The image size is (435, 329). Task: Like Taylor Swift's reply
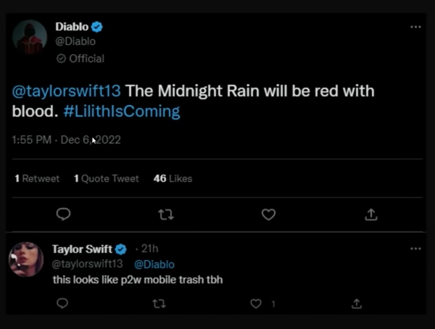tap(256, 304)
